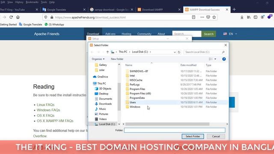This screenshot has height=154, width=274.
Task: Click horizontal scrollbar in file list
Action: pyautogui.click(x=167, y=124)
